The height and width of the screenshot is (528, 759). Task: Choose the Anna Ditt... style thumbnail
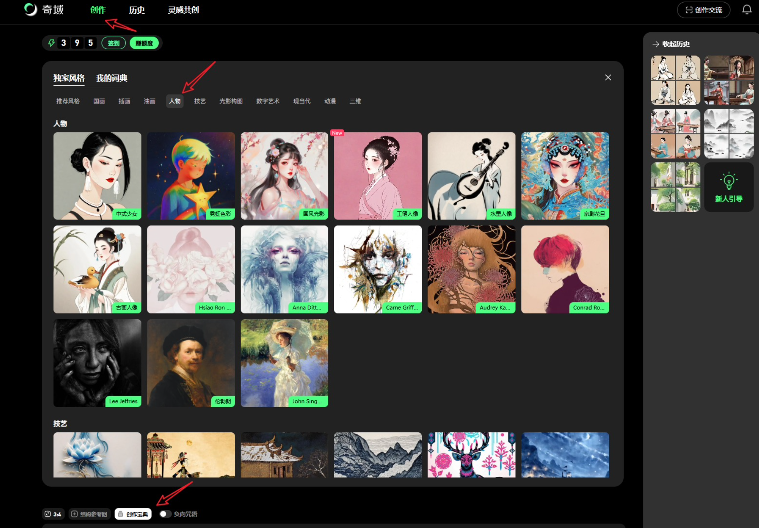[x=284, y=270]
